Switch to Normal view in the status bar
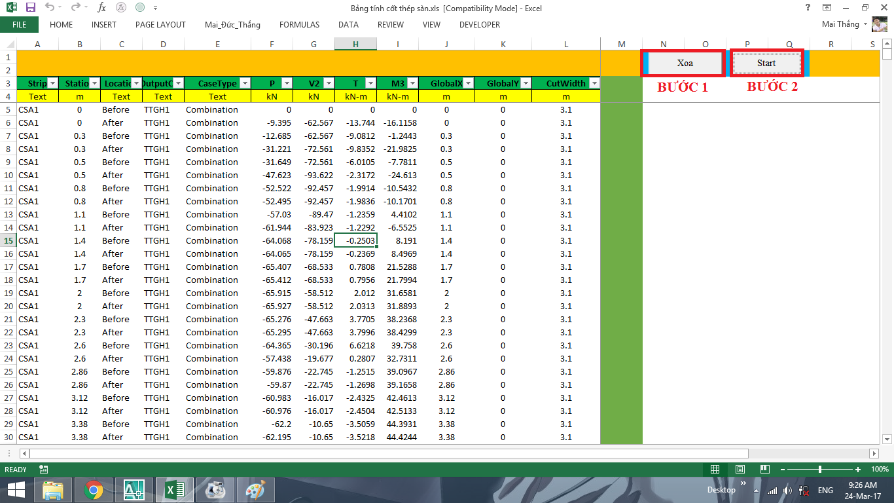Screen dimensions: 894x503 (x=715, y=469)
